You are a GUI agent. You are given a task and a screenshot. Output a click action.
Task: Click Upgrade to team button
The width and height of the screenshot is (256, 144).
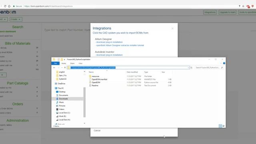[228, 12]
